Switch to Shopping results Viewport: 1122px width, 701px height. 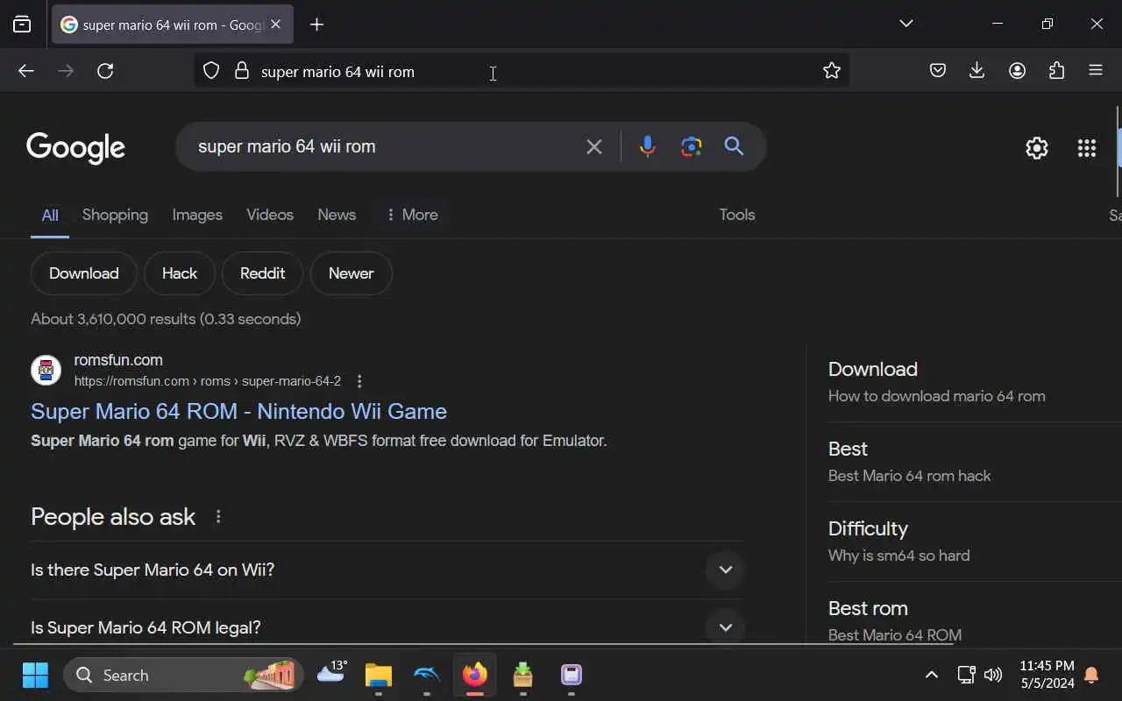click(115, 215)
